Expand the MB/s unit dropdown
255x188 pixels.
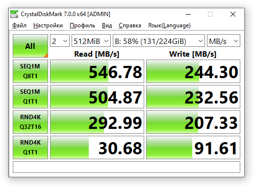[224, 41]
